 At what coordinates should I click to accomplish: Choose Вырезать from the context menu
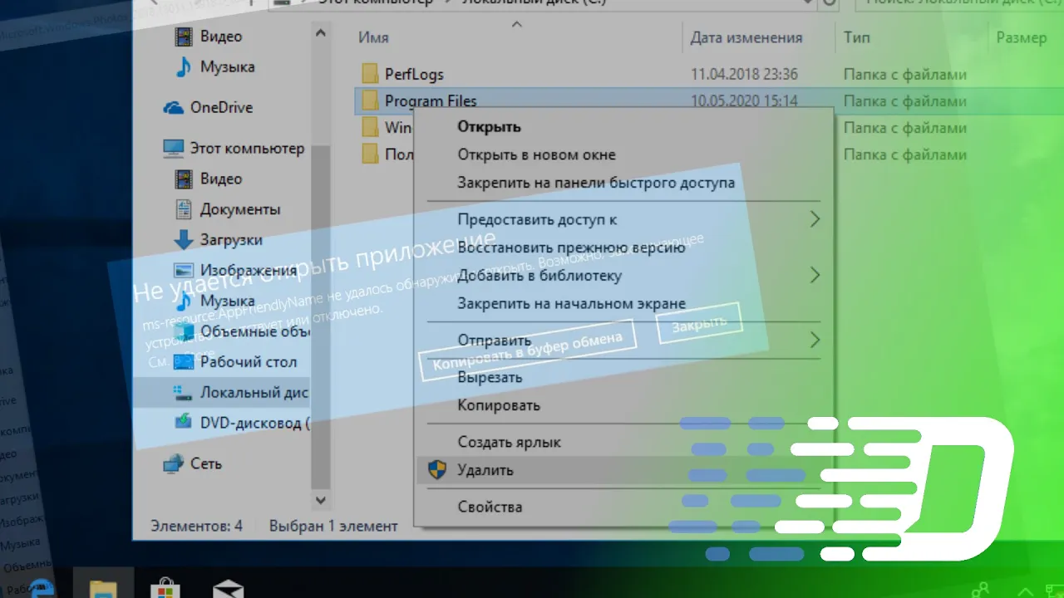(x=490, y=377)
